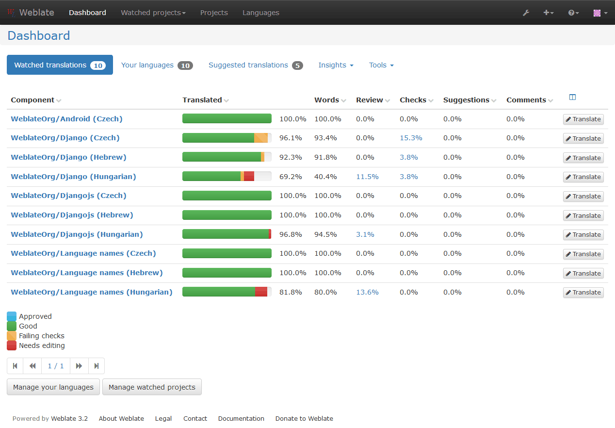Open the table column visibility icon
This screenshot has width=615, height=428.
572,97
